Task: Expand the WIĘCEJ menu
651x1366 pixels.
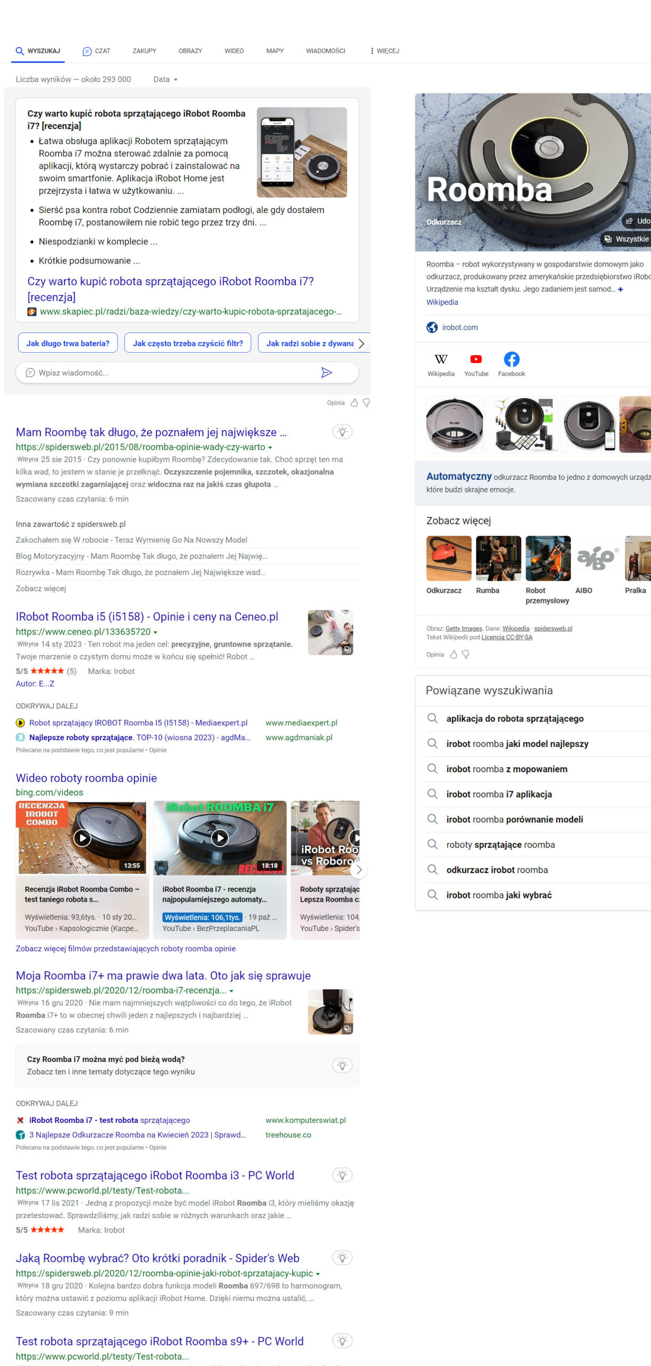Action: pyautogui.click(x=384, y=51)
